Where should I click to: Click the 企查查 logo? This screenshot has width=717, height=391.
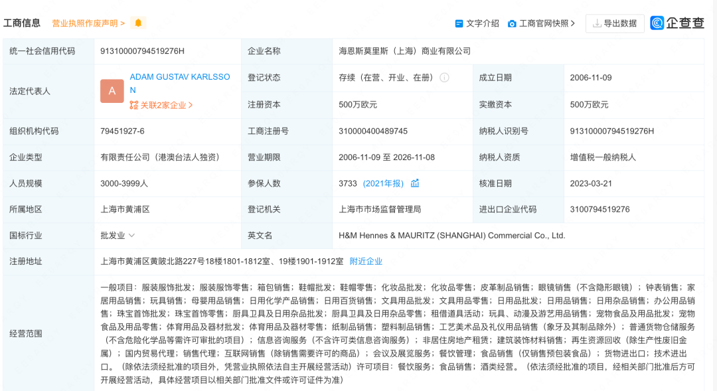pyautogui.click(x=677, y=23)
